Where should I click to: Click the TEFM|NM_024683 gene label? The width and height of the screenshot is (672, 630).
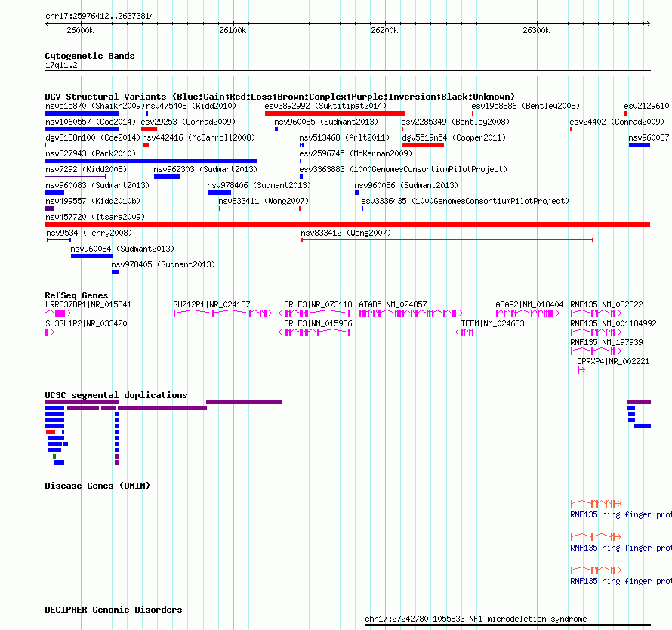point(492,323)
